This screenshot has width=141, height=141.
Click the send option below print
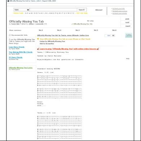tap(127, 22)
